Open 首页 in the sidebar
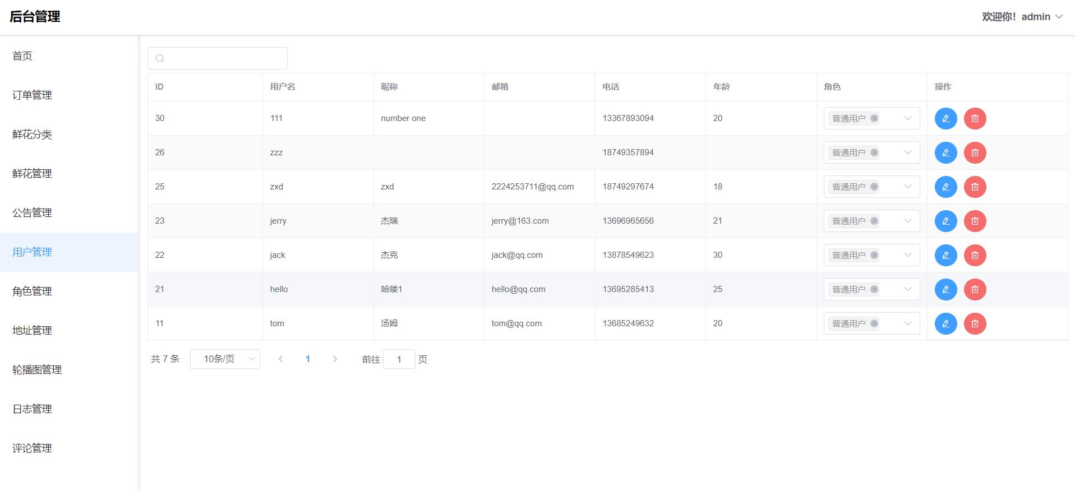The image size is (1075, 491). pyautogui.click(x=69, y=56)
